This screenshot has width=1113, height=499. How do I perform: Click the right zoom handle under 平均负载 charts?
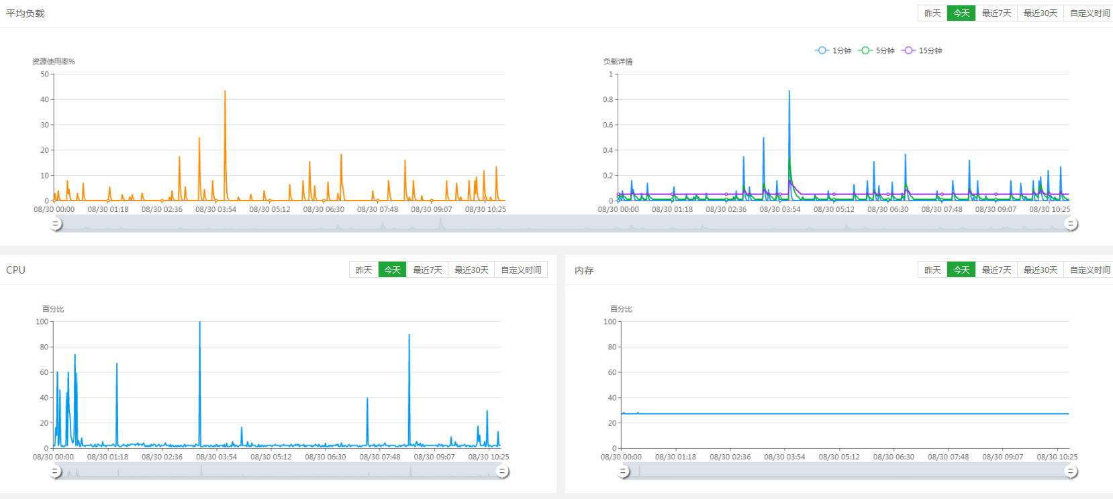(x=1071, y=224)
